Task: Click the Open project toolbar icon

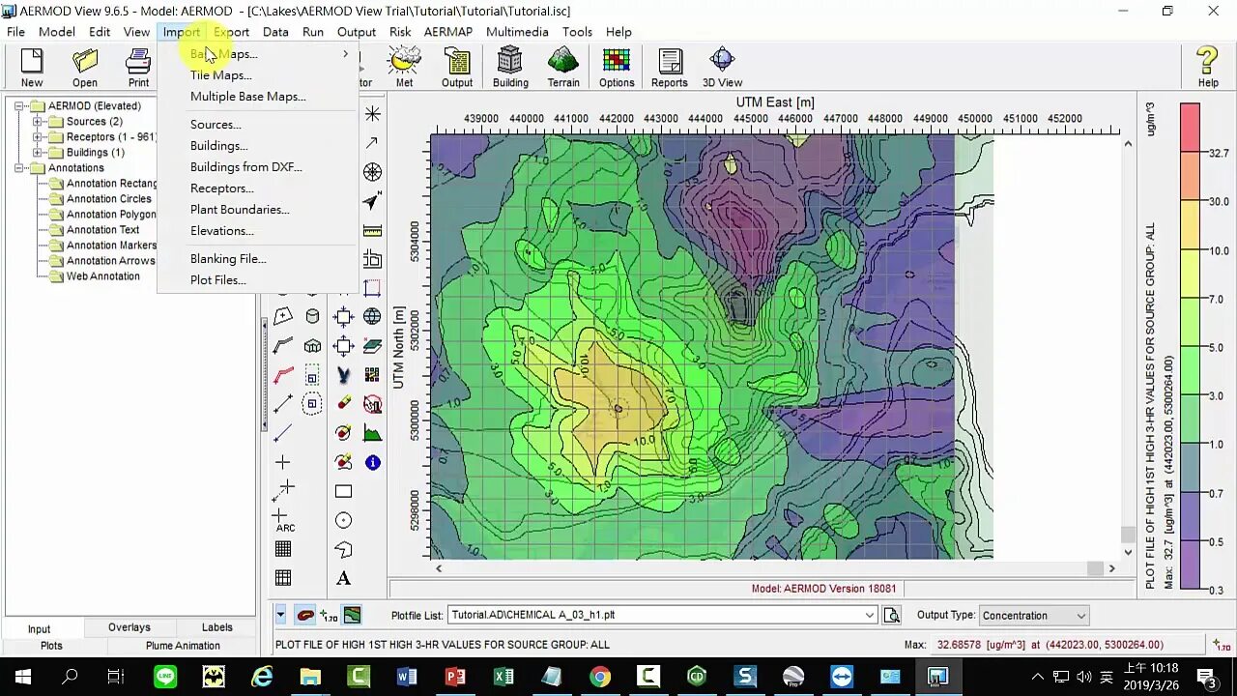Action: pyautogui.click(x=85, y=67)
